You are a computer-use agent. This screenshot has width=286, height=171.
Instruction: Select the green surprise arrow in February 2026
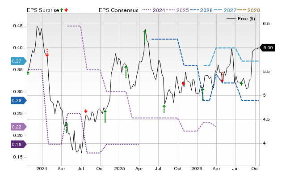click(202, 94)
